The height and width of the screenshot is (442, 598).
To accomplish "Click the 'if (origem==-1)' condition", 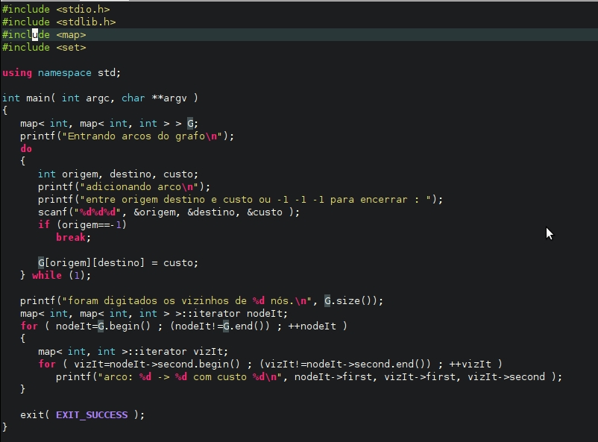I will click(x=82, y=224).
